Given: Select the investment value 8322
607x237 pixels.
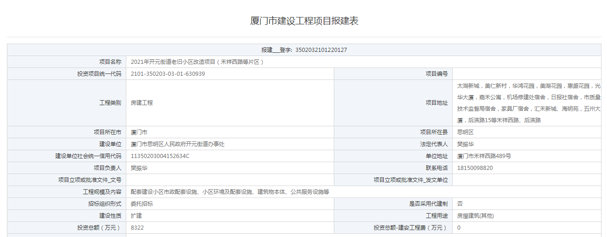Looking at the screenshot, I should click(x=137, y=227).
